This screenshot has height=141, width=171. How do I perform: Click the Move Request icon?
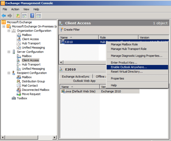pyautogui.click(x=19, y=94)
